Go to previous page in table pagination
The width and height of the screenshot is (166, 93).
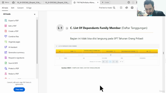click(x=107, y=62)
